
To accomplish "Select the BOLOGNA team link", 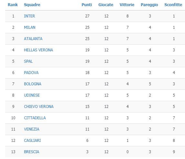I will pyautogui.click(x=33, y=84).
